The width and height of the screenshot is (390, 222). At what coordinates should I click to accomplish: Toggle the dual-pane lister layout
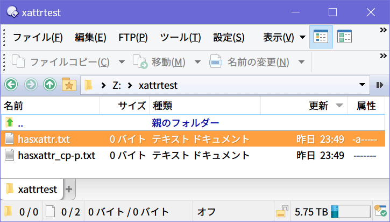point(344,37)
